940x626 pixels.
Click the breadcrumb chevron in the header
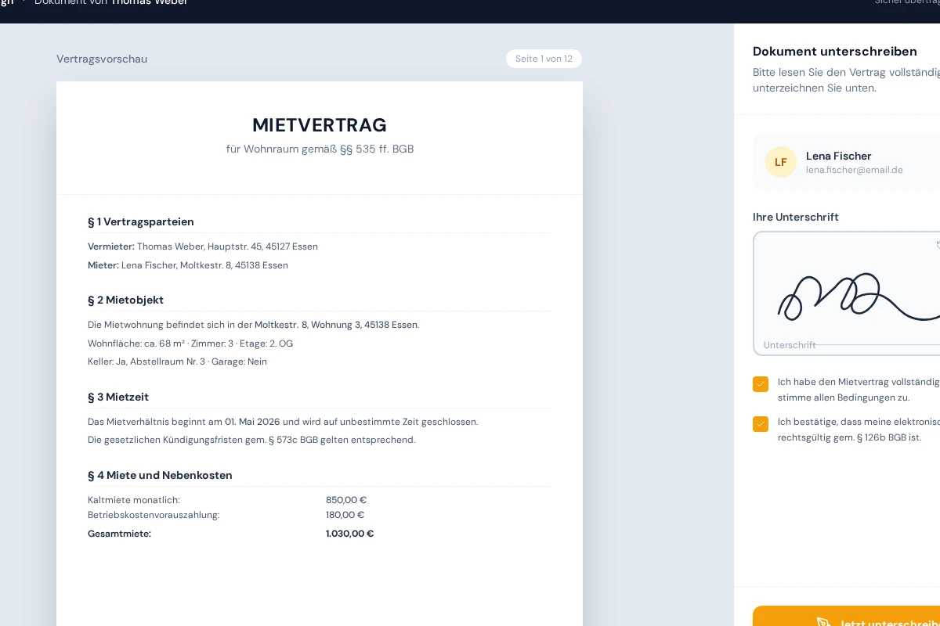click(x=25, y=2)
